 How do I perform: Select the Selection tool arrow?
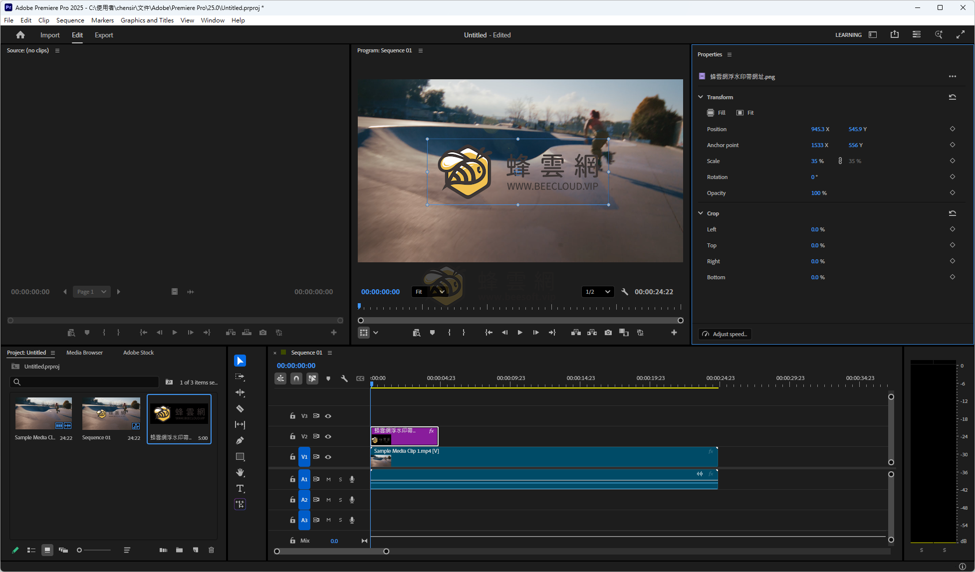240,361
